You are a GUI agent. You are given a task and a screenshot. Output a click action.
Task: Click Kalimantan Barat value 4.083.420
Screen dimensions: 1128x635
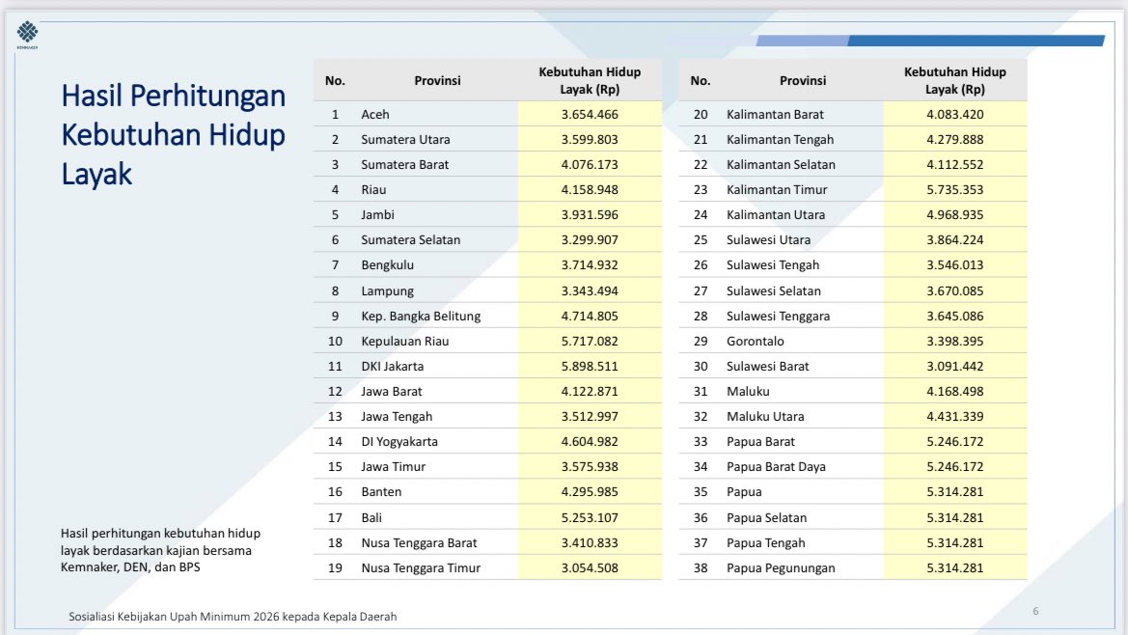[954, 114]
